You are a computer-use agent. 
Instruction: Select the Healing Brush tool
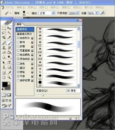(4, 43)
